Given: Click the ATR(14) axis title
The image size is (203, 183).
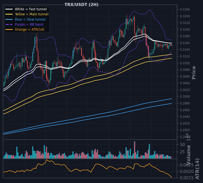Looking at the screenshot, I should pos(197,169).
